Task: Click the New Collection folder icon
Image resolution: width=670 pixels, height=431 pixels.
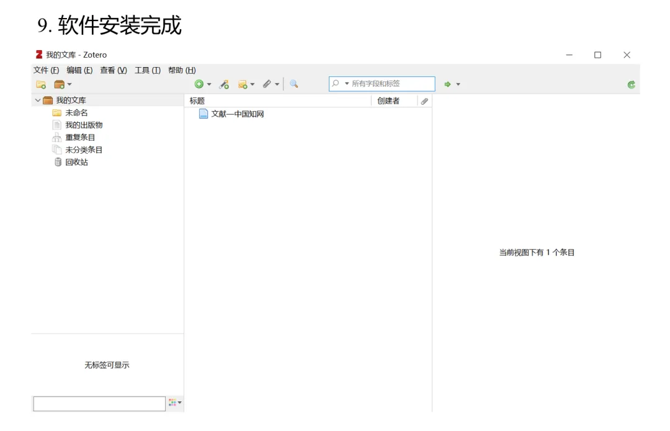Action: point(41,84)
